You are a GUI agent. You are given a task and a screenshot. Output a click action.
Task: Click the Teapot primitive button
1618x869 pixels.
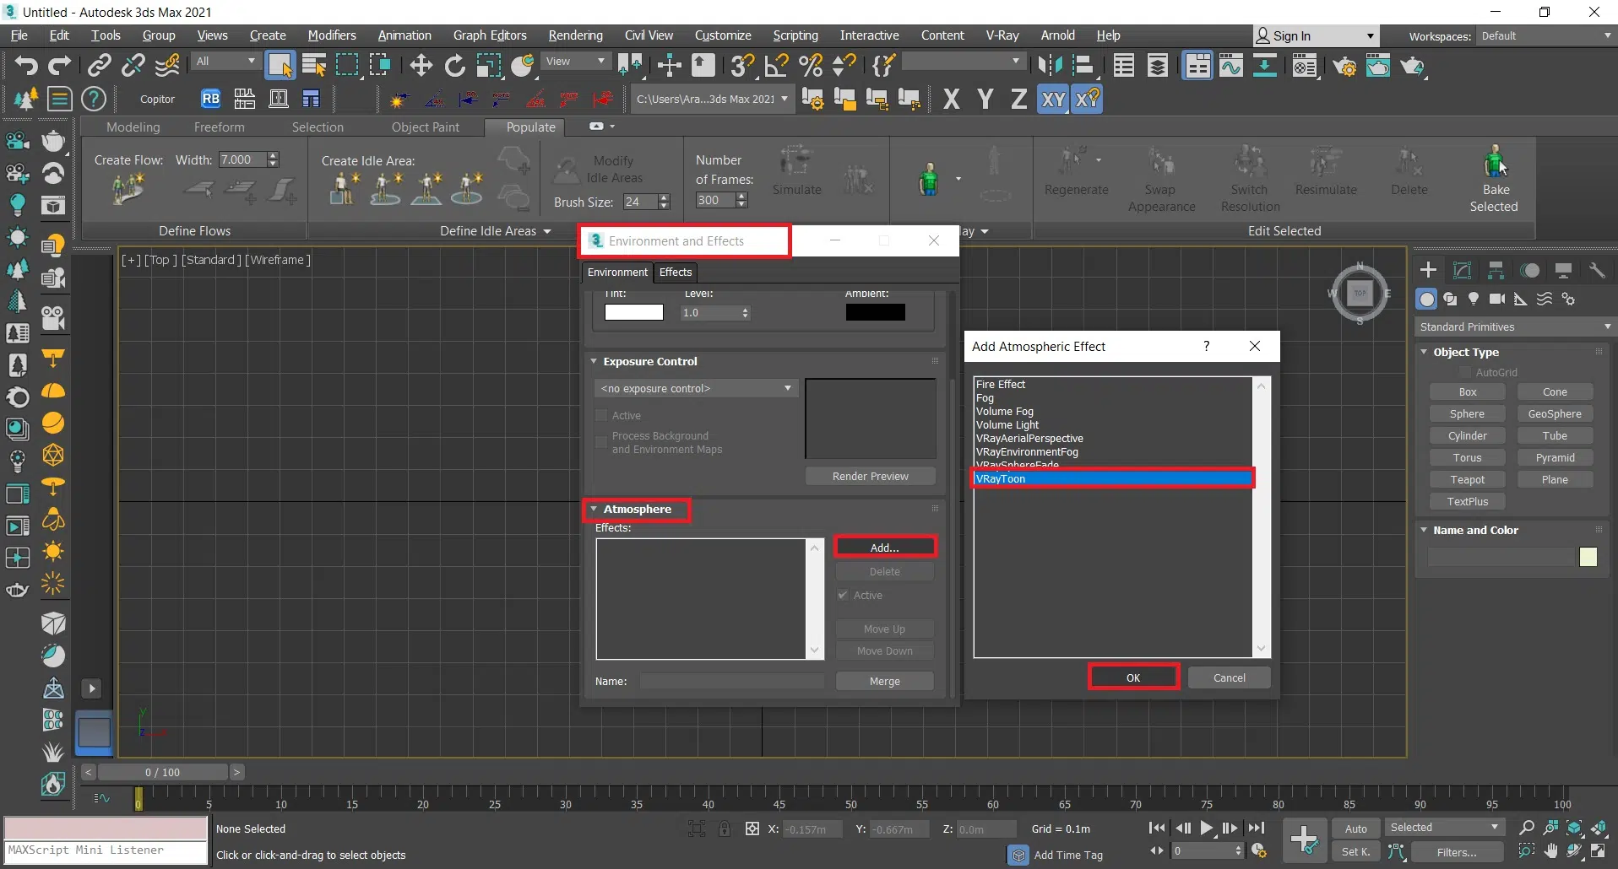pos(1467,479)
